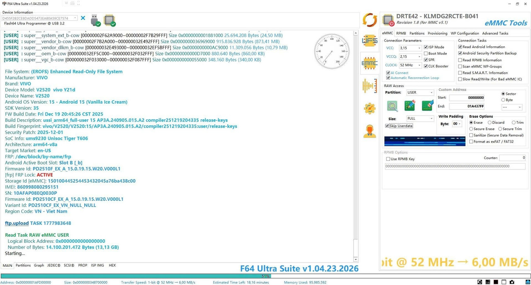Open the support agent headset icon

[x=370, y=131]
